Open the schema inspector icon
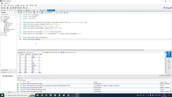172x97 pixels. pyautogui.click(x=8, y=8)
